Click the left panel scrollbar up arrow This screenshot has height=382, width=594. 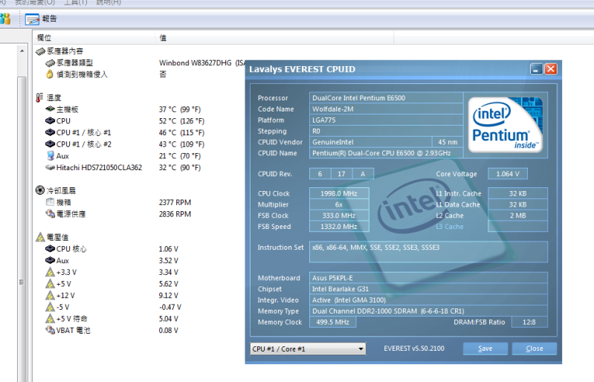[22, 51]
